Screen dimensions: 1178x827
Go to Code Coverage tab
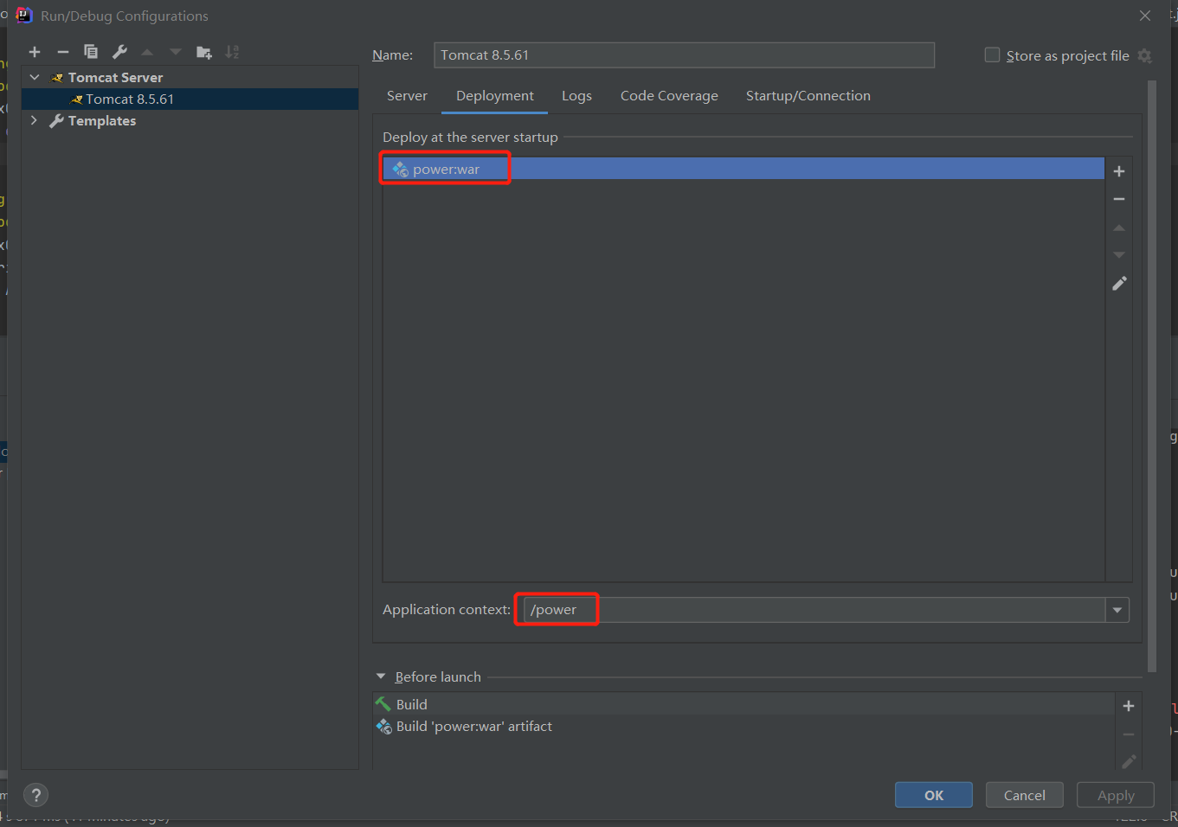669,96
